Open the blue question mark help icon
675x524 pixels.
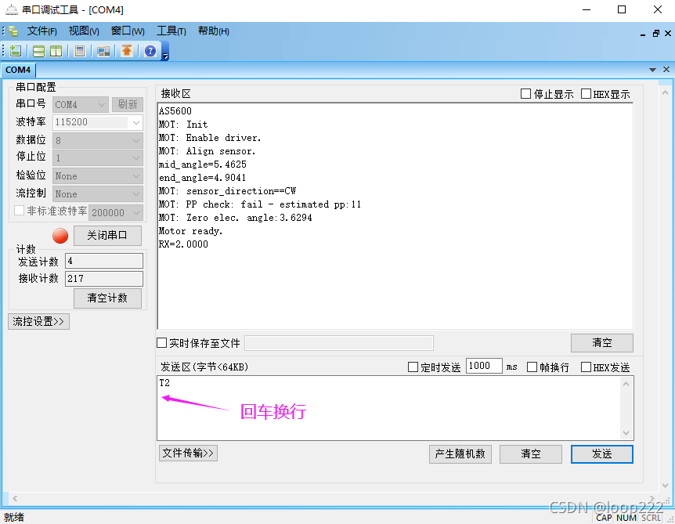point(150,51)
